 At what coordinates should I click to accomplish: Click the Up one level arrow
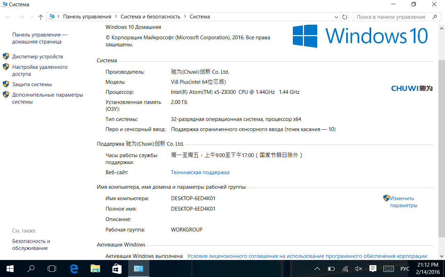41,17
